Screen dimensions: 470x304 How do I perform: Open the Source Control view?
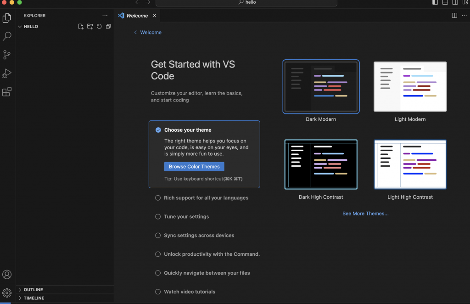pyautogui.click(x=7, y=55)
